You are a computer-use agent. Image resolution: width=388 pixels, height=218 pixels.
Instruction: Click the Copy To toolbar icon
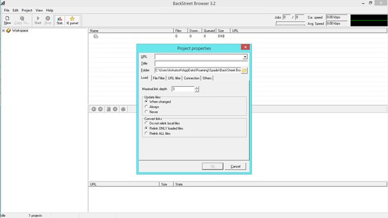pyautogui.click(x=22, y=20)
